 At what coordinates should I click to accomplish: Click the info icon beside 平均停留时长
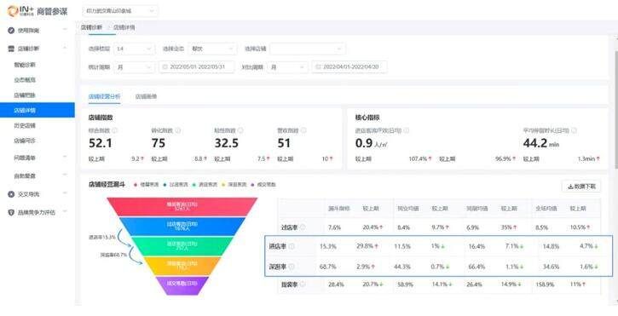point(575,130)
